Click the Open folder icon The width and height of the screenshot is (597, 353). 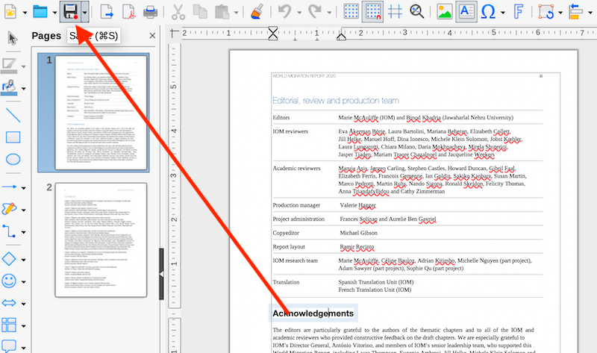click(40, 12)
